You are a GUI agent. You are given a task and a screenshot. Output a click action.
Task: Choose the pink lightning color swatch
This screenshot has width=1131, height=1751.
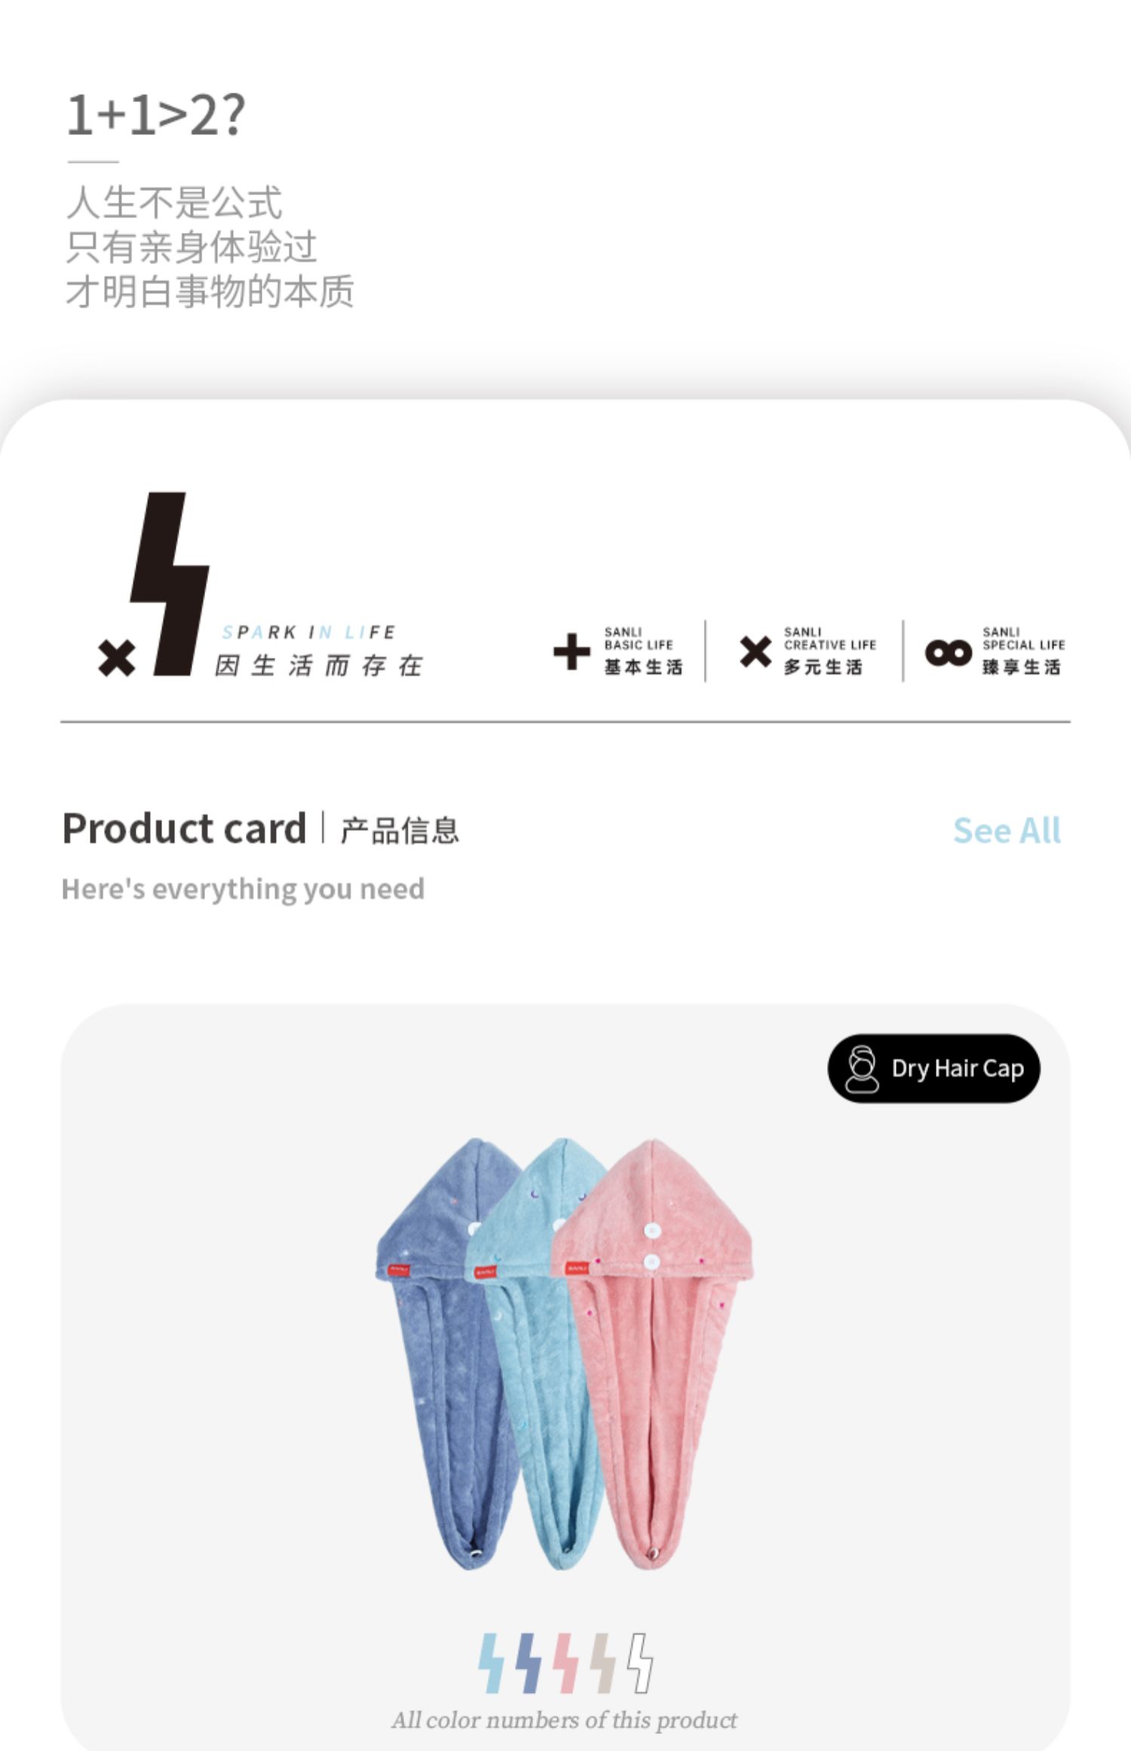click(x=565, y=1663)
